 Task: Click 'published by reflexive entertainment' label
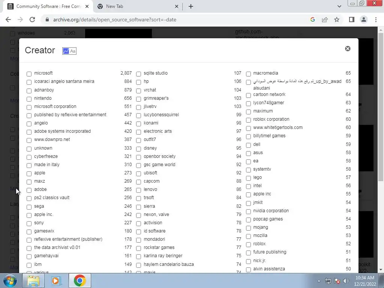(70, 115)
